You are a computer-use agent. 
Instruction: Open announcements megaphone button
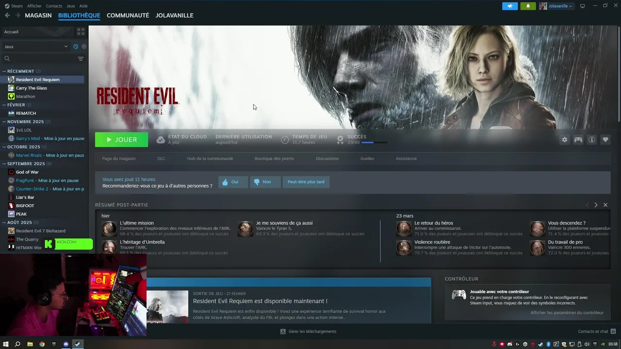[510, 6]
